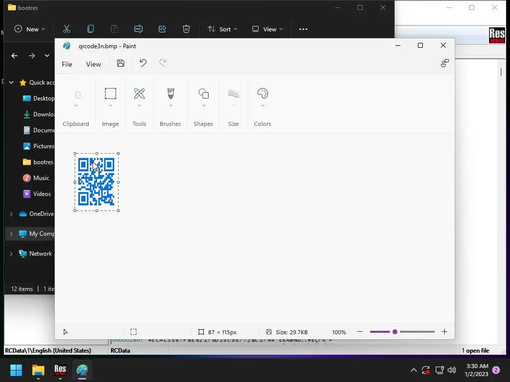Screen dimensions: 510x382
Task: Select Music in Explorer sidebar
Action: pyautogui.click(x=36, y=178)
